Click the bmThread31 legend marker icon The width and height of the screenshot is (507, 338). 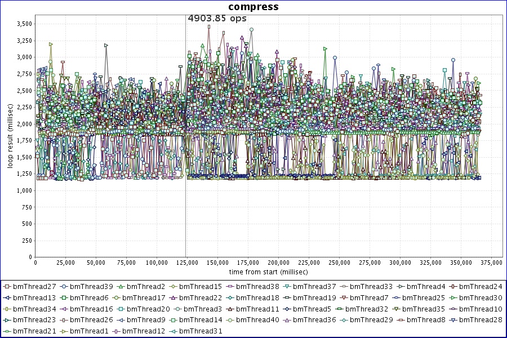pos(174,331)
